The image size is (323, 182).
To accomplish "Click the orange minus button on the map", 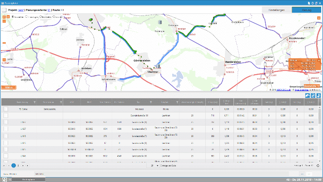I will (x=4, y=60).
